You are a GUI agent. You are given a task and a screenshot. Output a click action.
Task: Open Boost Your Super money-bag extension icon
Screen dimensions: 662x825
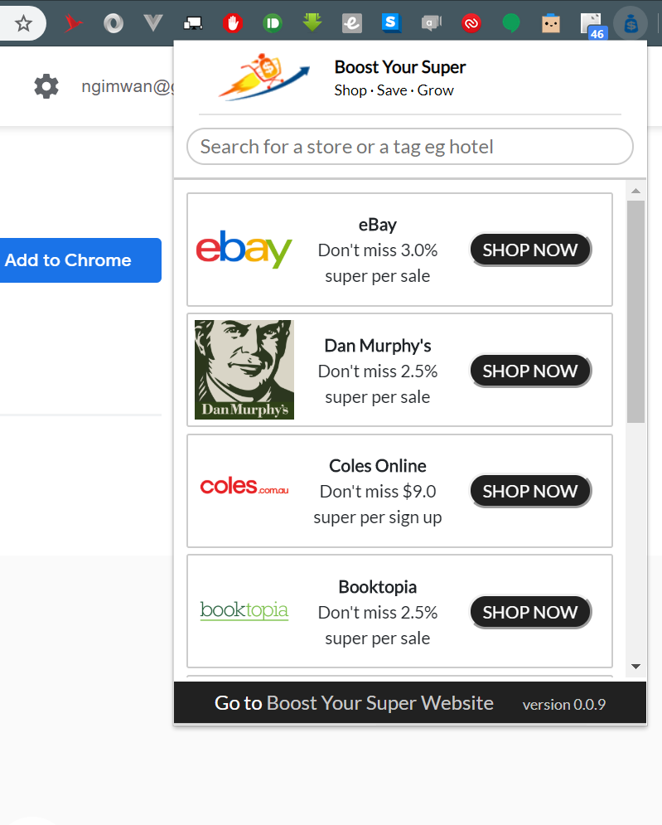click(x=631, y=23)
